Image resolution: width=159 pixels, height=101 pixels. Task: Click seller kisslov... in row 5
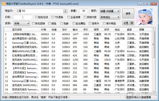pos(132,51)
